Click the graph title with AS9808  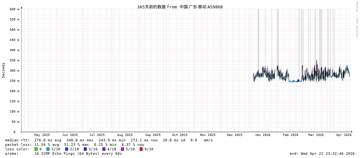(180, 7)
